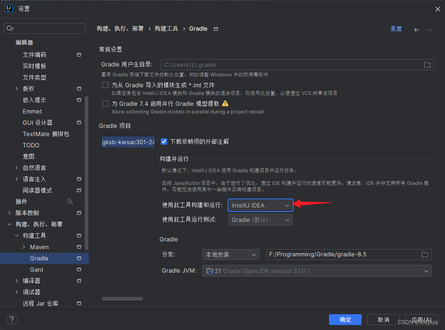Click the settings tree vertical scrollbar
This screenshot has width=445, height=330.
tap(87, 173)
